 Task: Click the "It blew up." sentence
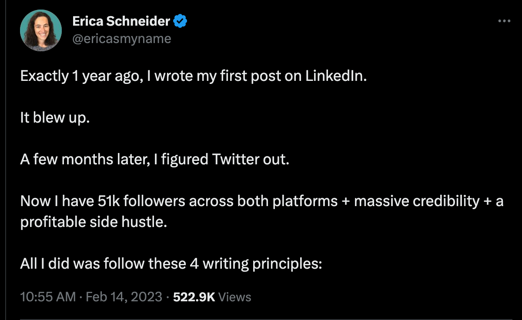point(55,118)
